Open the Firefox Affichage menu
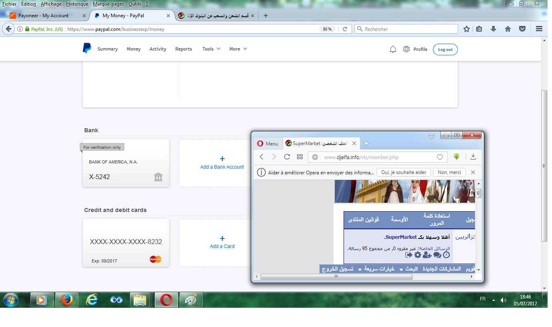 (x=51, y=4)
